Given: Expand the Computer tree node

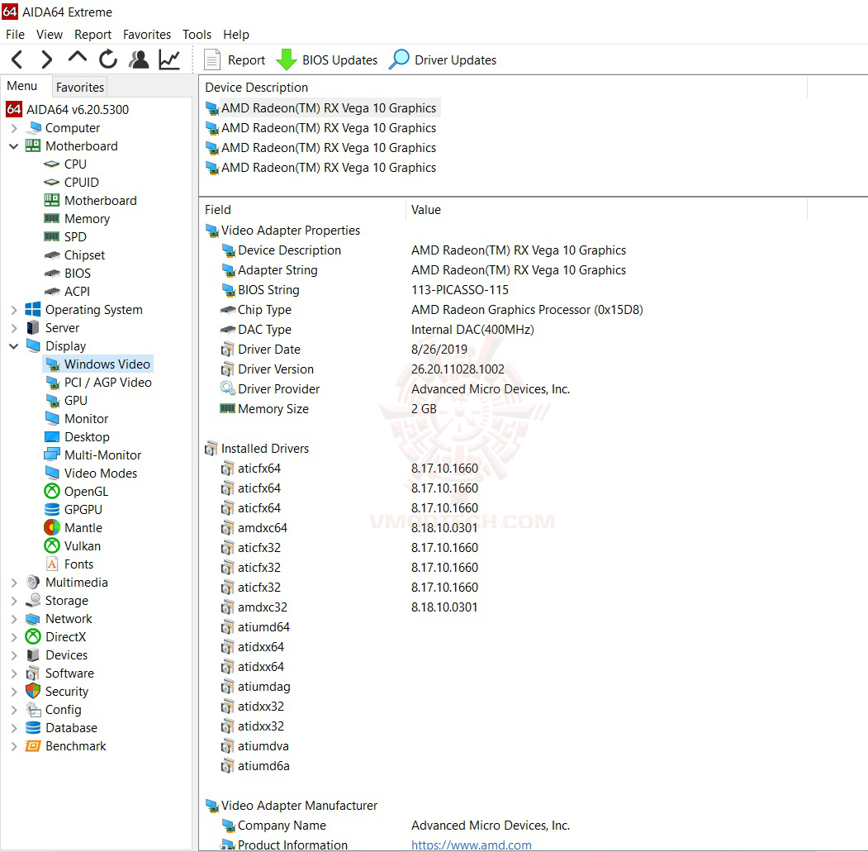Looking at the screenshot, I should click(14, 128).
